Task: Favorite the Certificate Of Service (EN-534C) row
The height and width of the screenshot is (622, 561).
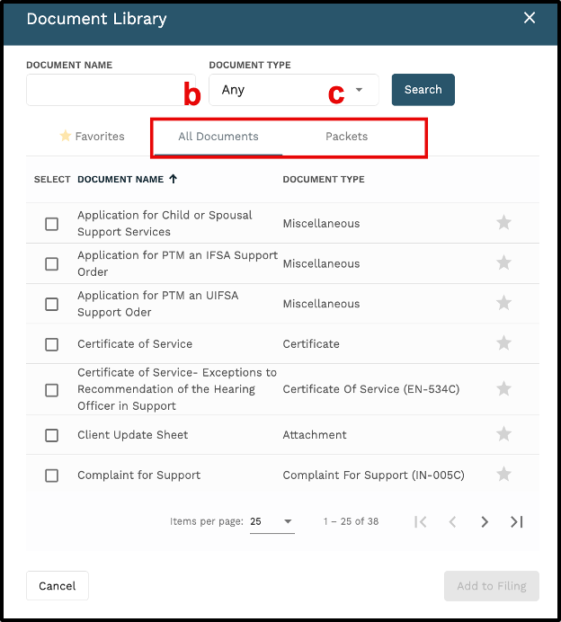Action: coord(503,388)
